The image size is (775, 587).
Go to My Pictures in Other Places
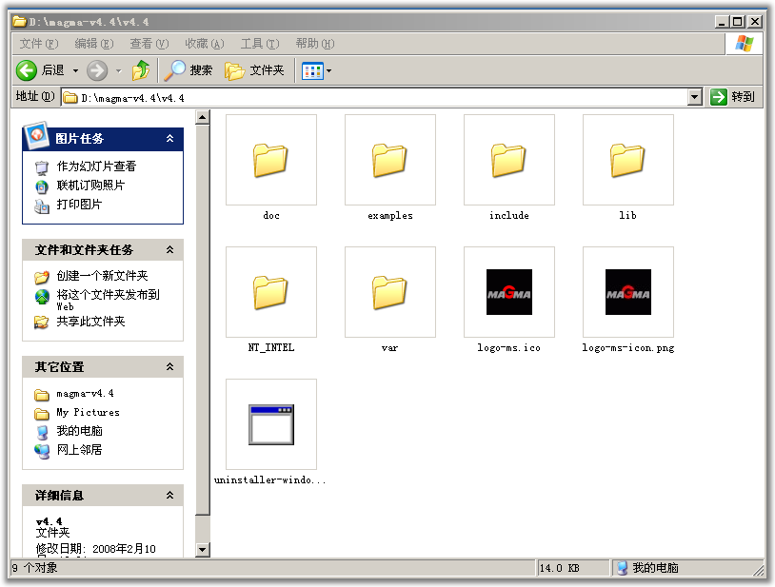coord(88,412)
